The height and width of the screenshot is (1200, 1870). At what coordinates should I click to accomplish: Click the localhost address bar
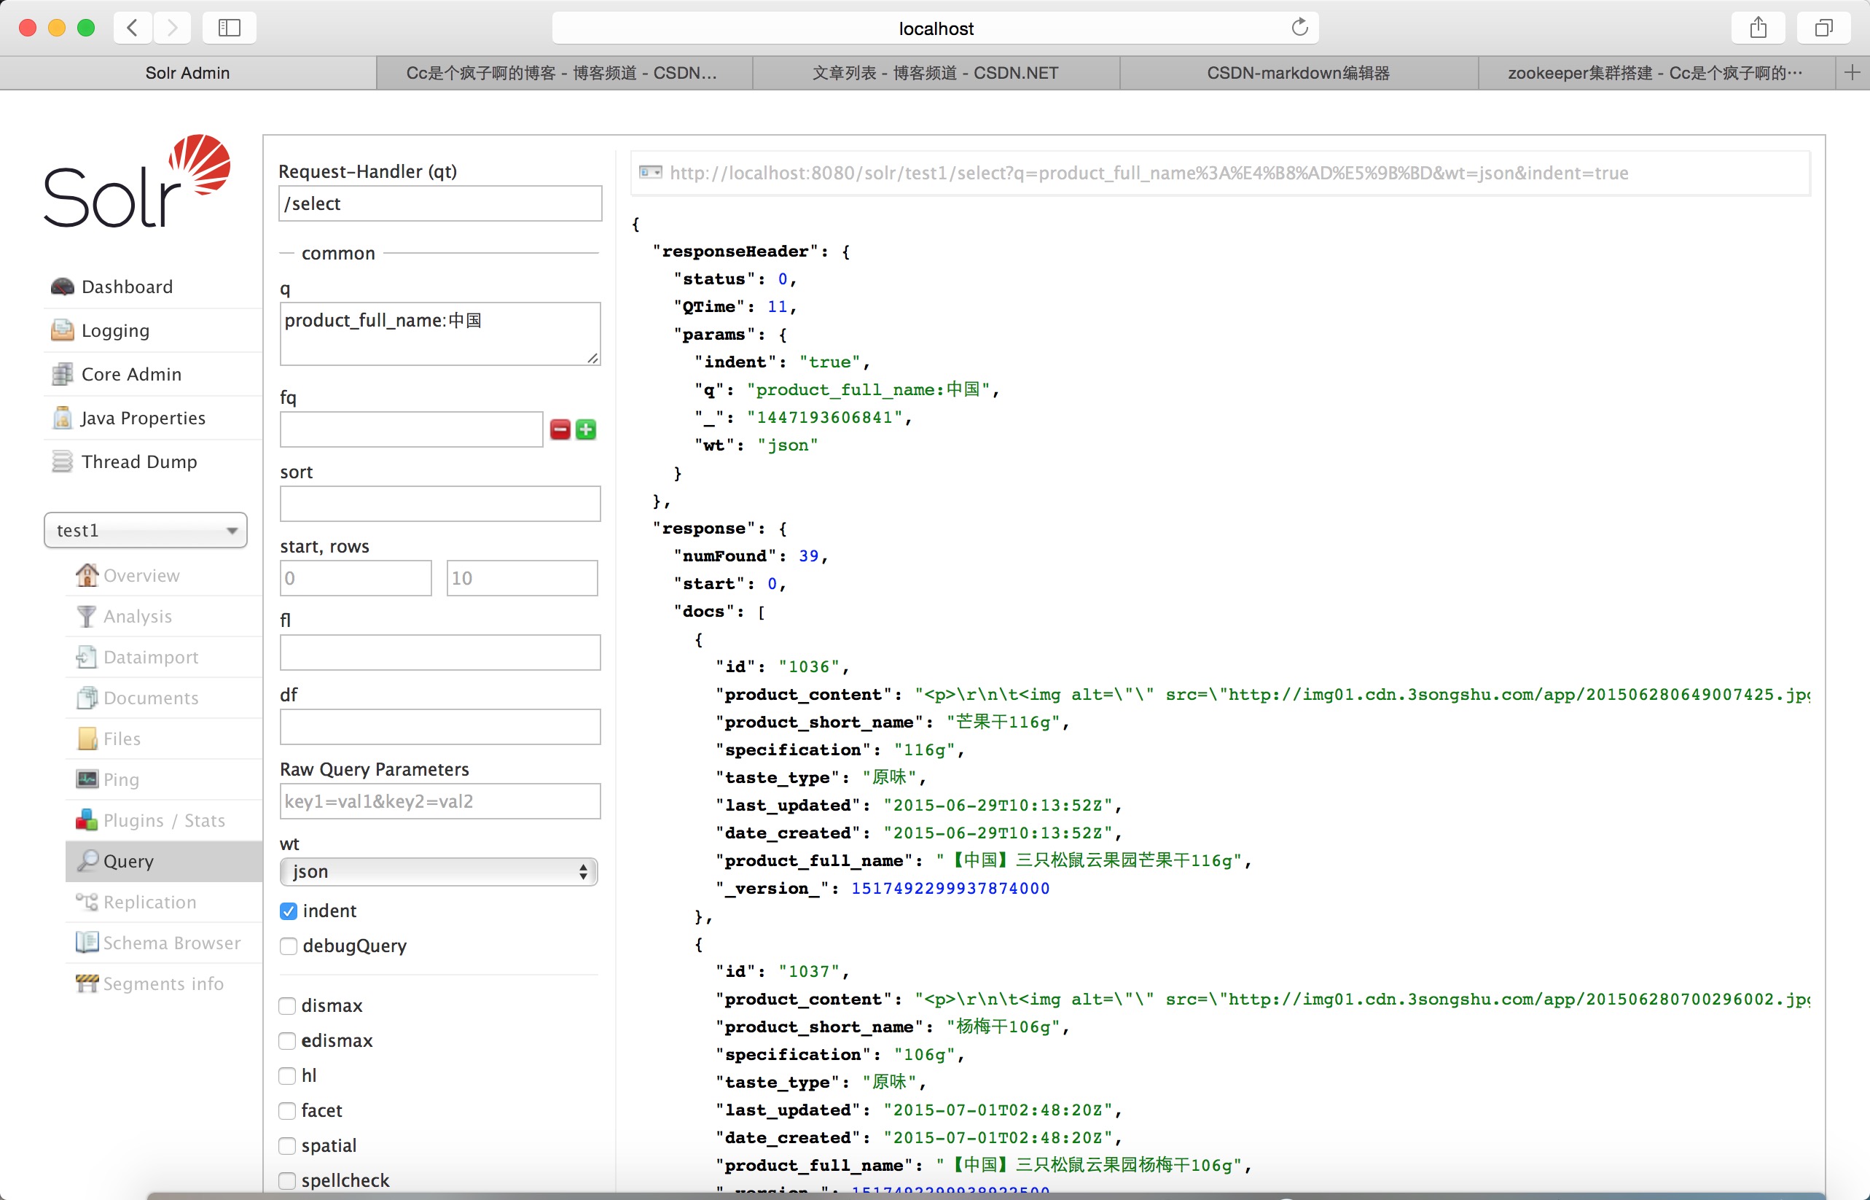pos(936,28)
